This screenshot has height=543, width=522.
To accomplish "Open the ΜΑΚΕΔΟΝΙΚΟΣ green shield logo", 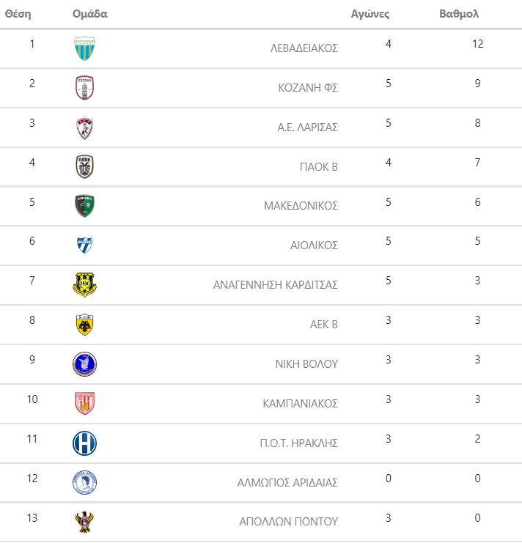I will point(84,206).
